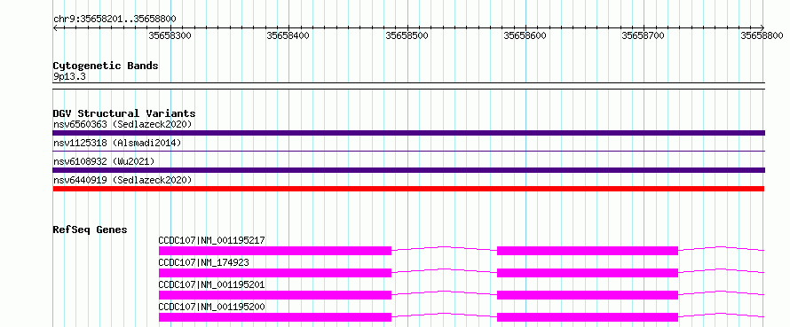Select ruler position 35658700

(644, 35)
